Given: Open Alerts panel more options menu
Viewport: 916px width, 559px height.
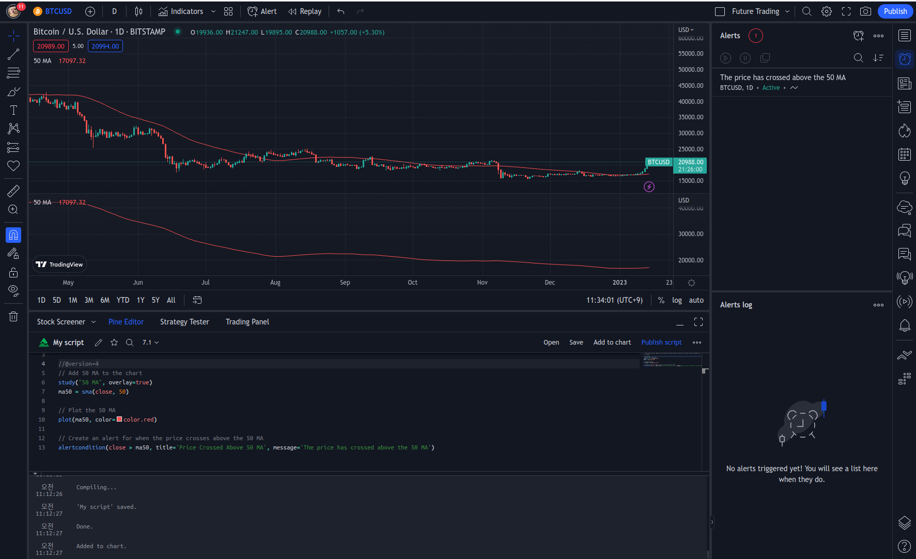Looking at the screenshot, I should tap(878, 36).
